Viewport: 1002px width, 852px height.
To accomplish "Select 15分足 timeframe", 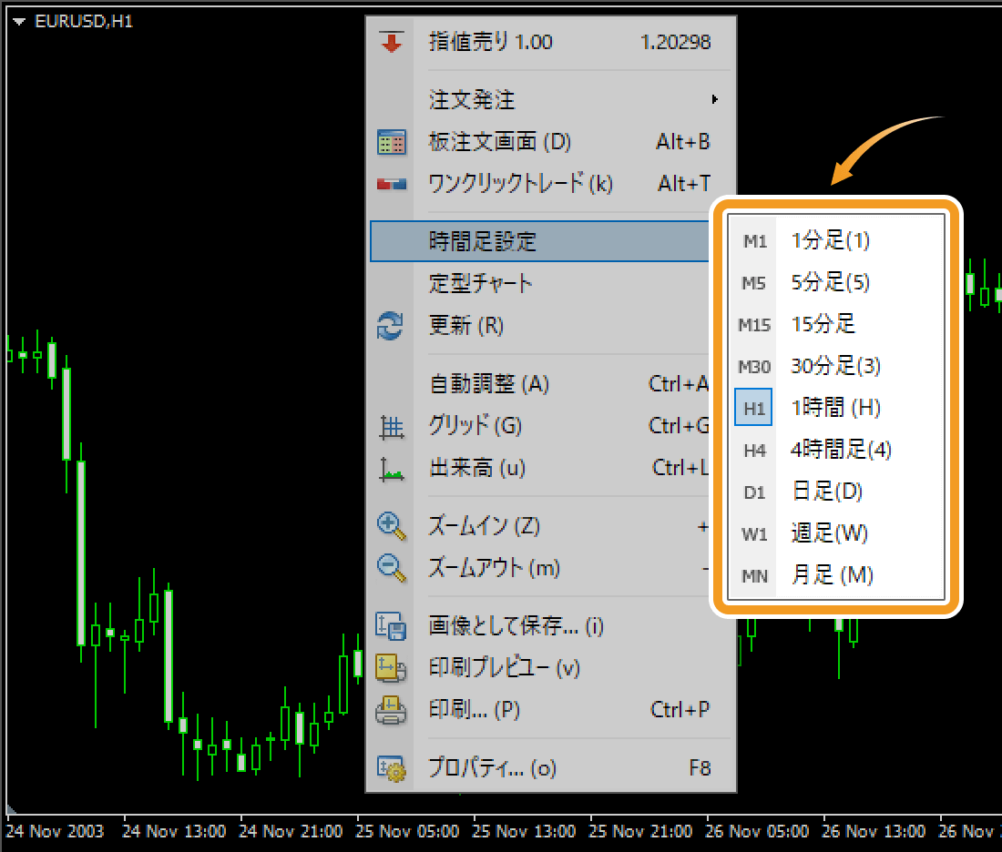I will [x=836, y=324].
